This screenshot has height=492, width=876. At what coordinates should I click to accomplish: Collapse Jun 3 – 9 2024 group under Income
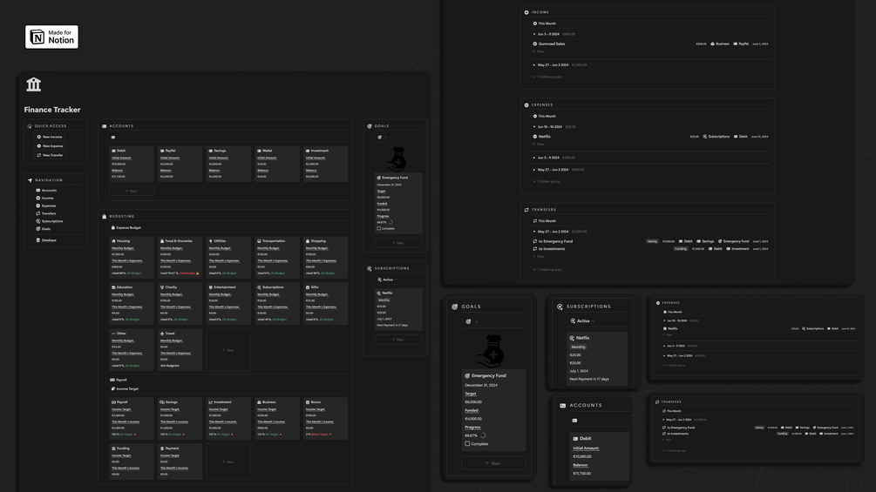534,34
